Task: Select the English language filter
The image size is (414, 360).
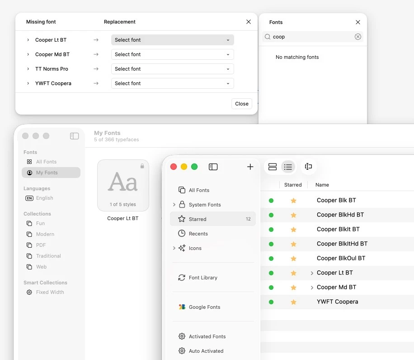Action: pos(51,198)
